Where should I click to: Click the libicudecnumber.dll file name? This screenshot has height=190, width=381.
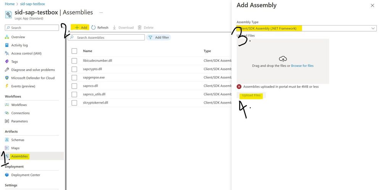(x=97, y=61)
